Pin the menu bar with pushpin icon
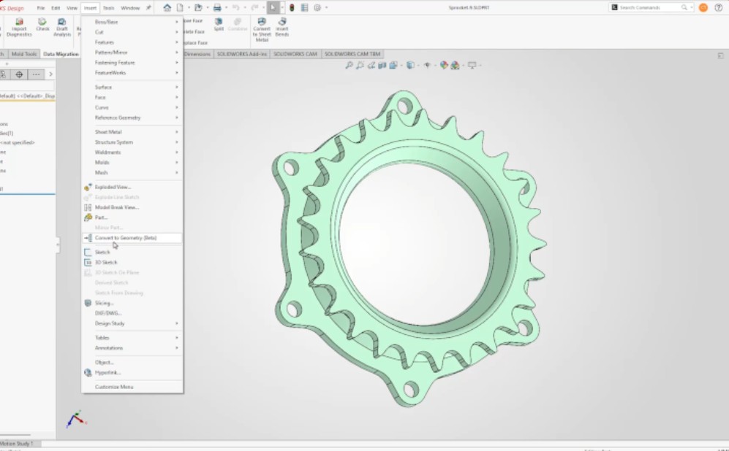Screen dimensions: 729x451 pos(148,7)
